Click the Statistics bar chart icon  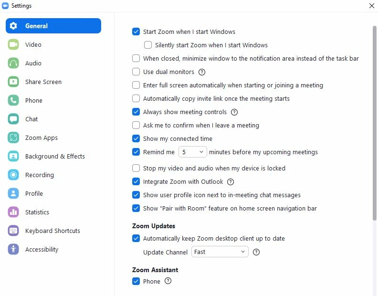point(13,212)
